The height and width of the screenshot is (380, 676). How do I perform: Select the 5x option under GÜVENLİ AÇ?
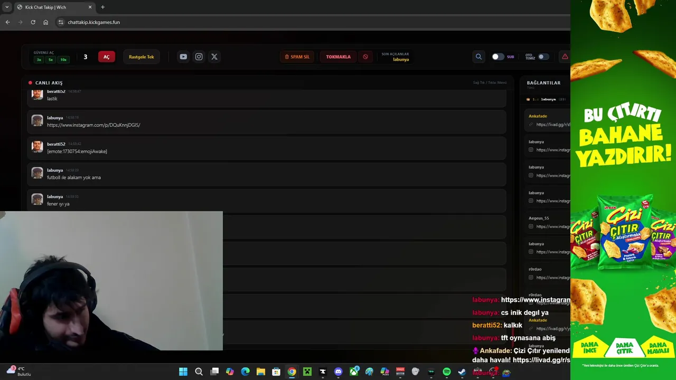point(51,60)
